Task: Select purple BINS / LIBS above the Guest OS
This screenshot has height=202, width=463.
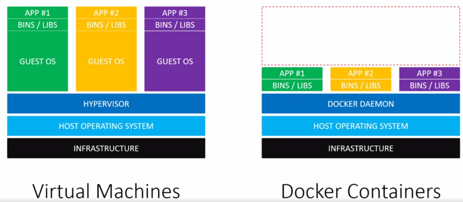Action: 175,25
